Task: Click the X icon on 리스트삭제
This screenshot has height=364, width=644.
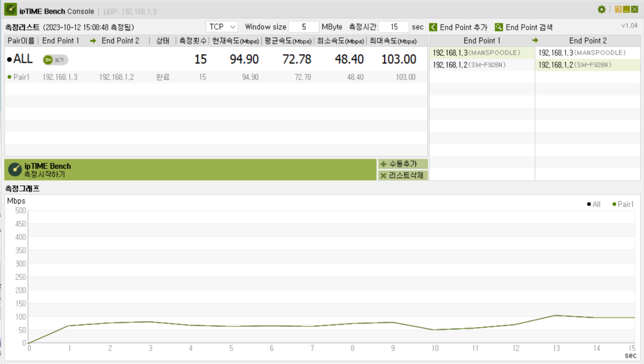Action: coord(383,176)
